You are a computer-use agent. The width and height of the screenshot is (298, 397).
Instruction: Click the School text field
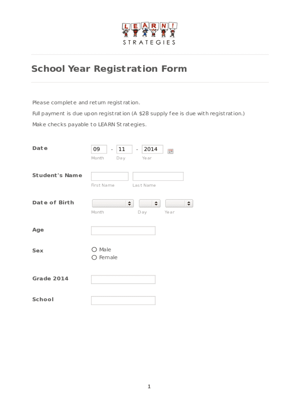tap(123, 300)
